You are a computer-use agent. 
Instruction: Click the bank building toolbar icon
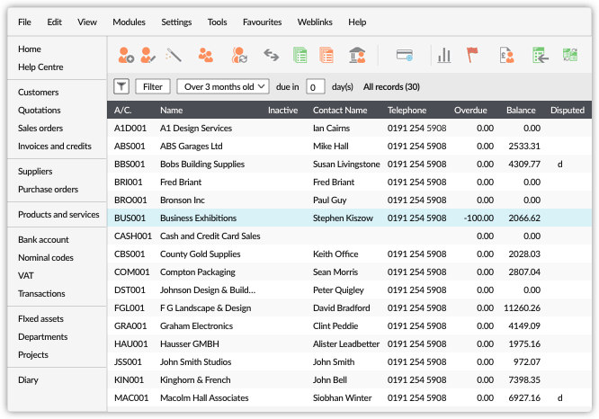[x=357, y=56]
